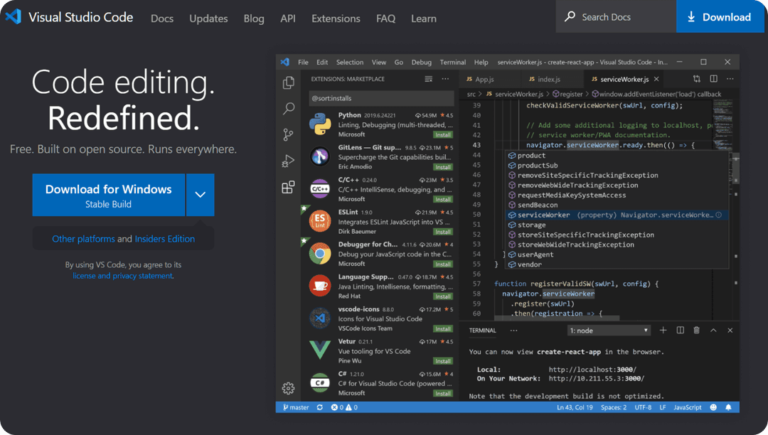Click the notifications bell in status bar
This screenshot has width=768, height=435.
point(728,407)
